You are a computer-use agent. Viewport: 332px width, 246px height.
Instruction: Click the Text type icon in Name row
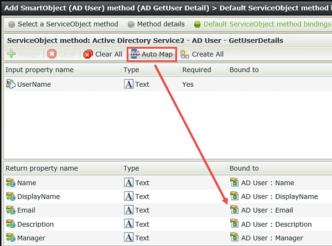click(x=128, y=182)
